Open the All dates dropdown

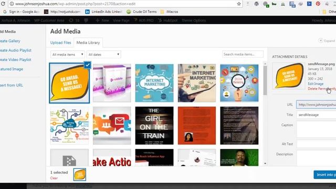[x=104, y=55]
